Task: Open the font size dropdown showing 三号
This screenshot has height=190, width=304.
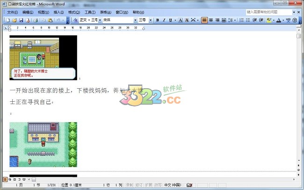Action: click(151, 20)
